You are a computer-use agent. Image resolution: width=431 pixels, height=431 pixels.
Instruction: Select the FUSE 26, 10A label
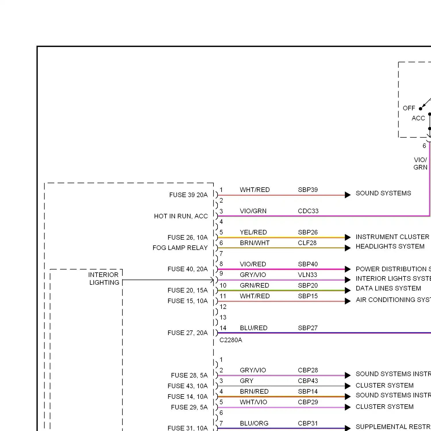pos(187,237)
